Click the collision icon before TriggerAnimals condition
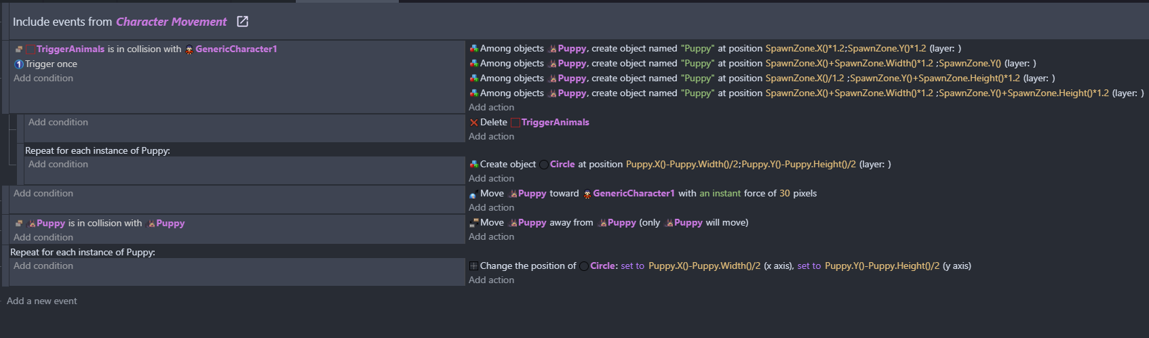This screenshot has width=1149, height=338. coord(19,49)
